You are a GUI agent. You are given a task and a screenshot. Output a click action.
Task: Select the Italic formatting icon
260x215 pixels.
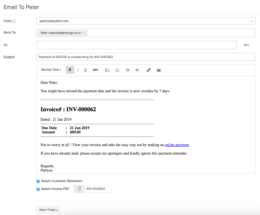(x=78, y=70)
